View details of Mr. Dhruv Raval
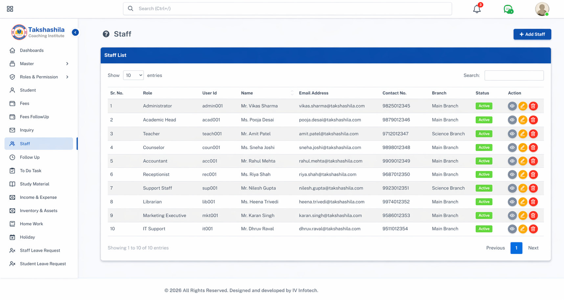564x300 pixels. [512, 229]
